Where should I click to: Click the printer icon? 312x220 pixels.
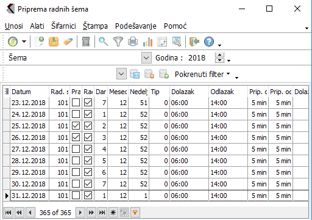point(133,42)
